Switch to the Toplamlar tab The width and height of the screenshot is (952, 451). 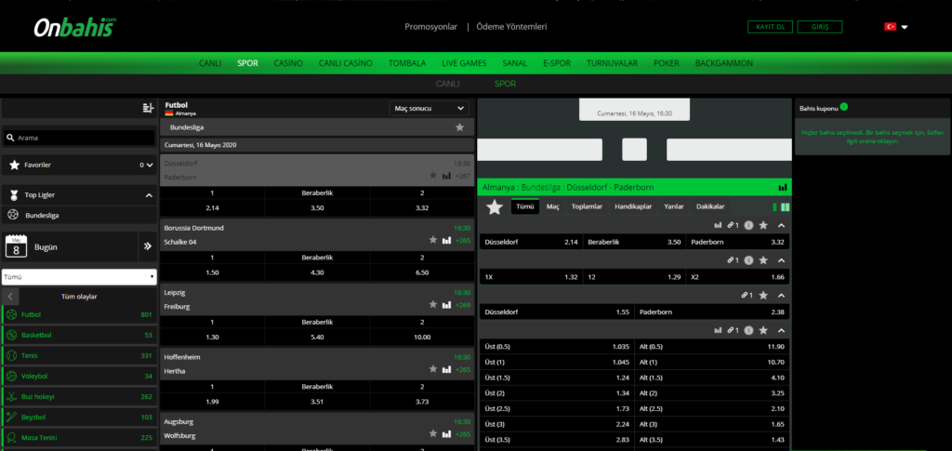[x=587, y=207]
